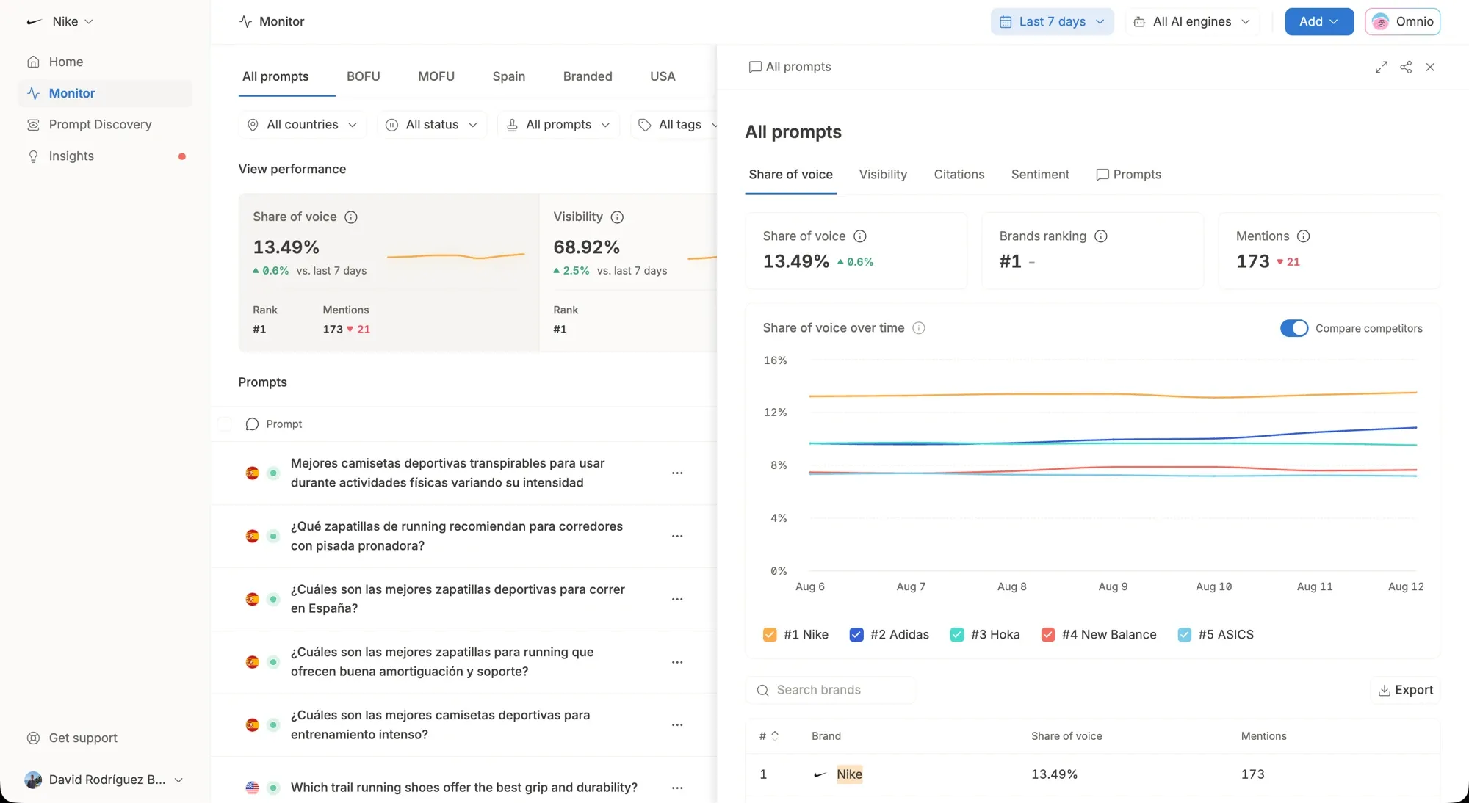Open the All AI engines dropdown

(x=1191, y=22)
